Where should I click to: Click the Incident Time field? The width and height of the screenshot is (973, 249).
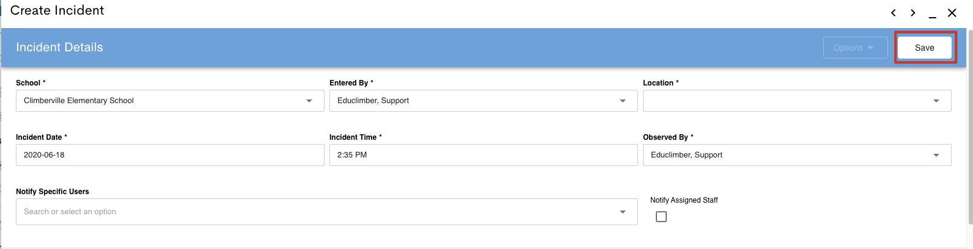[483, 155]
